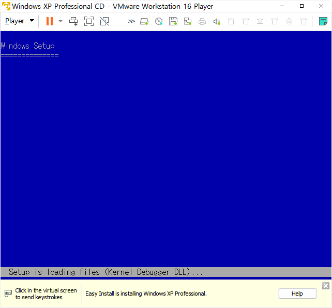Maximize the VMware Player window

[301, 6]
